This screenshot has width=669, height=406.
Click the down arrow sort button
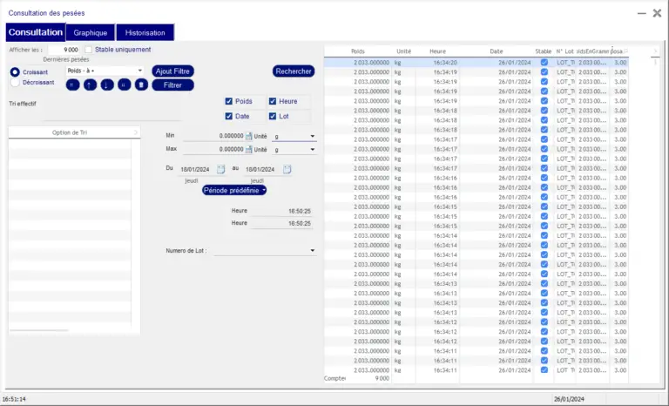107,85
